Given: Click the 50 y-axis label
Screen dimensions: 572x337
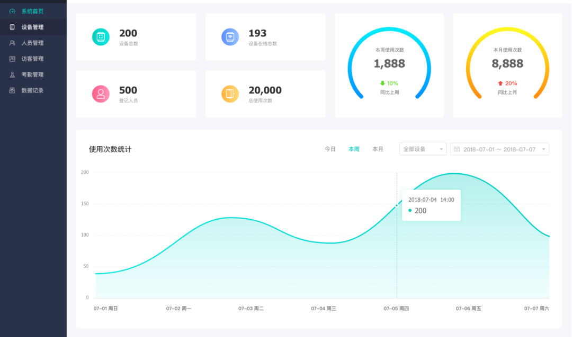Looking at the screenshot, I should click(86, 266).
